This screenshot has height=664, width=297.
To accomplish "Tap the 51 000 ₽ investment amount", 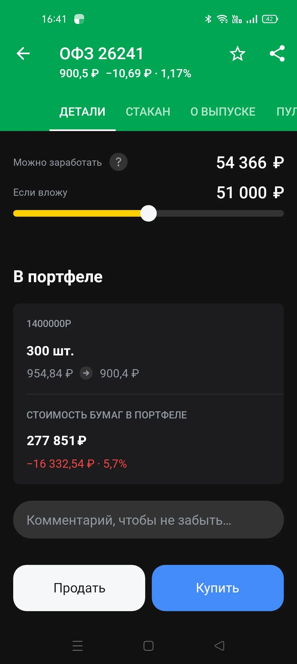I will [x=250, y=192].
